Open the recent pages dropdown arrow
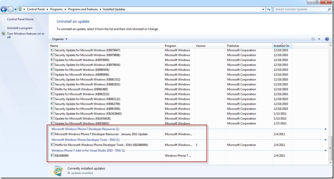Screen dimensions: 334x179 16,10
